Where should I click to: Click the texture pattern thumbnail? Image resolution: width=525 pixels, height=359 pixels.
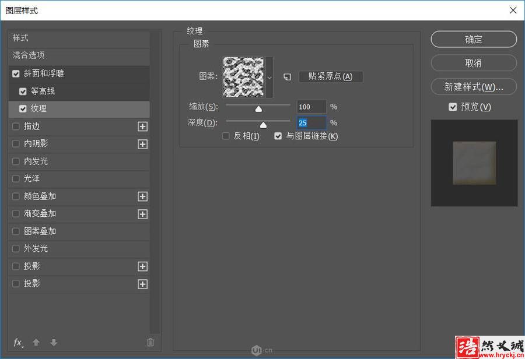[243, 77]
